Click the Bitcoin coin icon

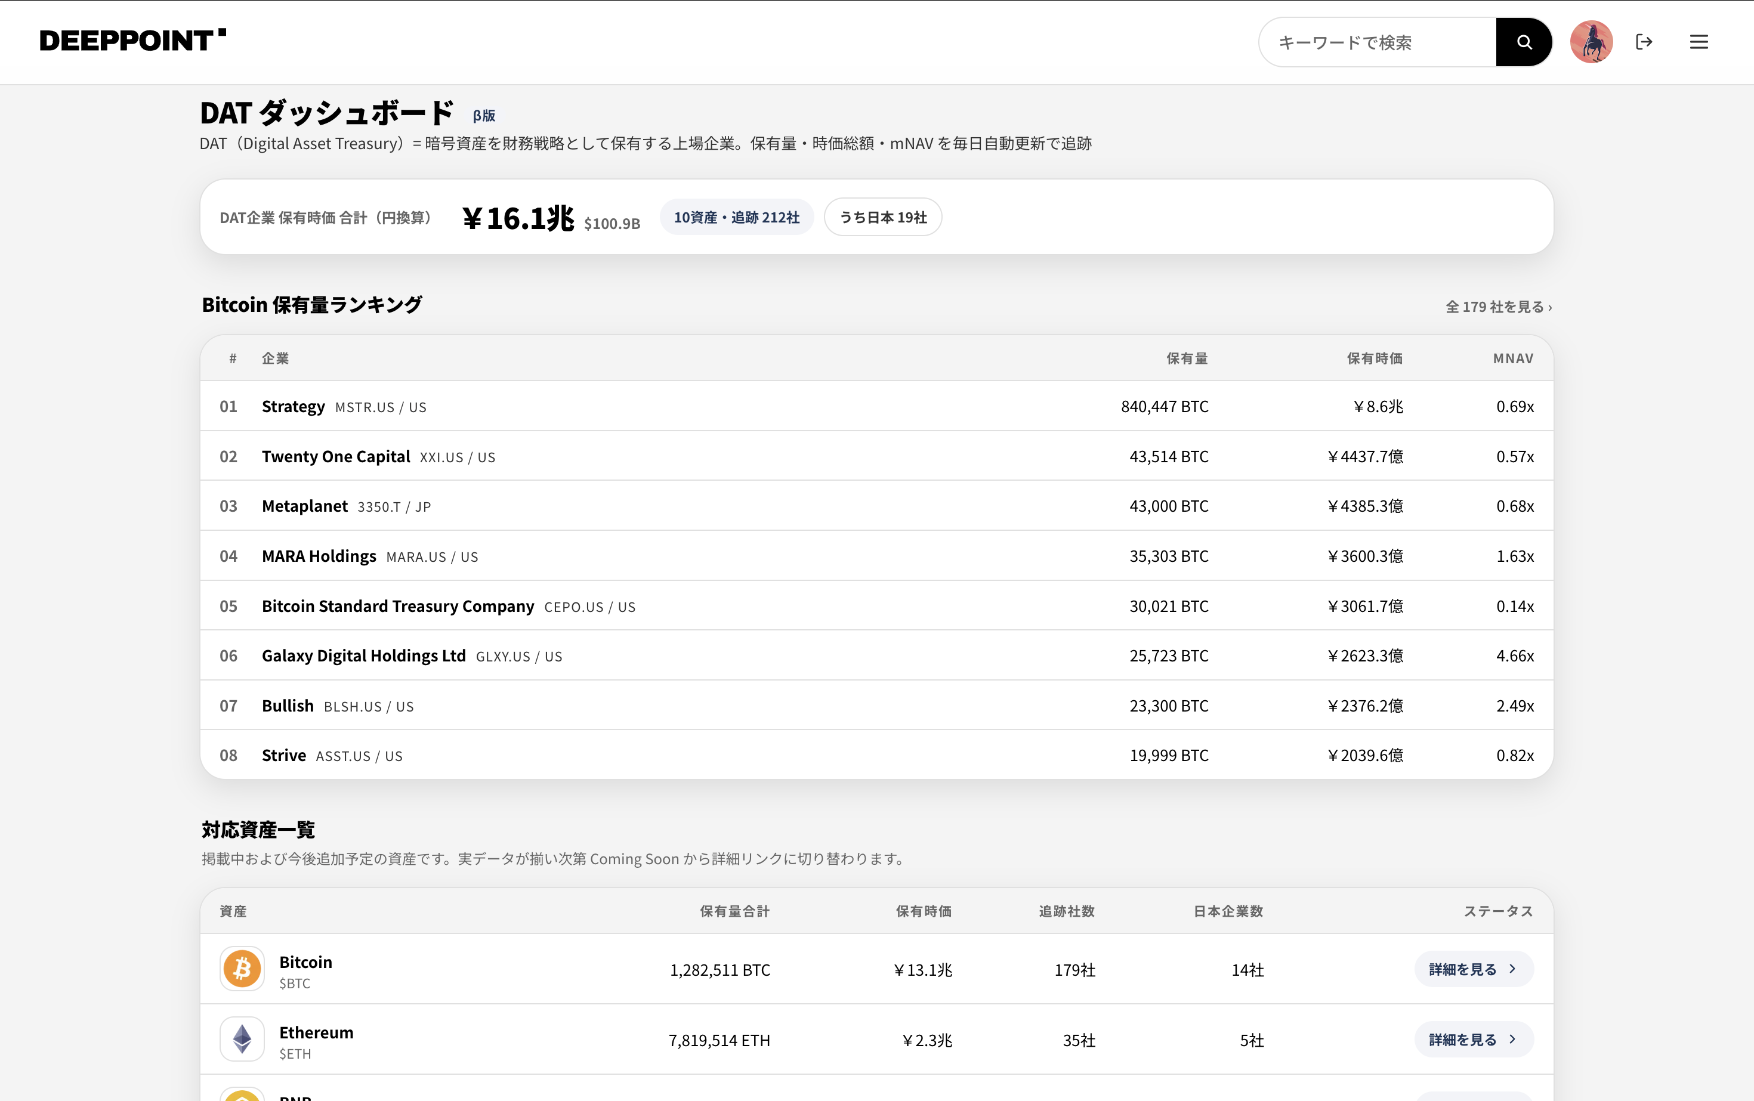point(242,969)
